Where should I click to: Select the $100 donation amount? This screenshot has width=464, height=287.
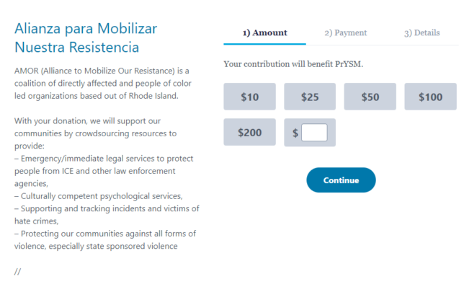[430, 97]
